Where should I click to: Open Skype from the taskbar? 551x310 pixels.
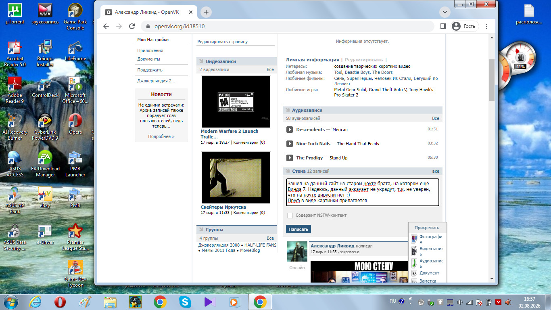[185, 302]
